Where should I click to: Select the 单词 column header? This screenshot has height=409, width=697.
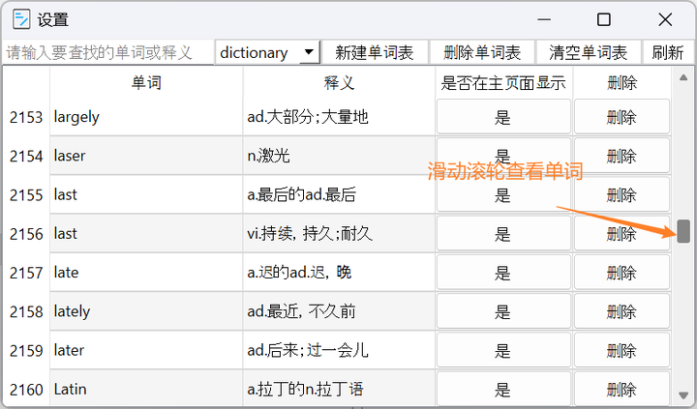click(146, 83)
